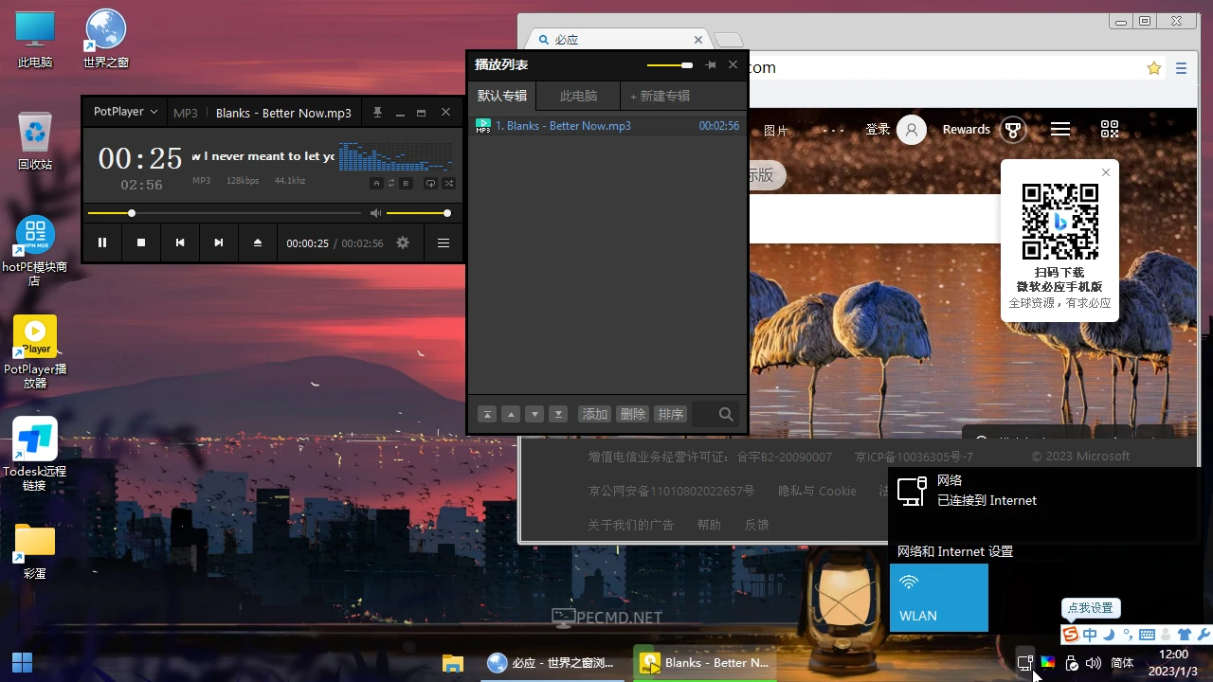Bookmark page with the star icon
Viewport: 1213px width, 682px height.
tap(1153, 68)
